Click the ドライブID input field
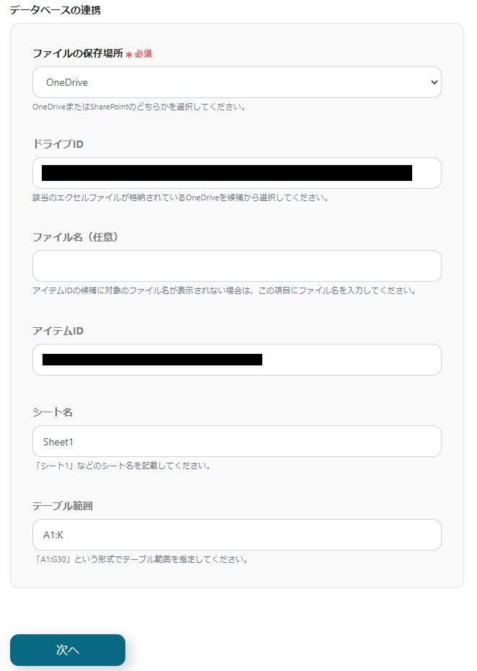The height and width of the screenshot is (671, 477). click(x=236, y=173)
